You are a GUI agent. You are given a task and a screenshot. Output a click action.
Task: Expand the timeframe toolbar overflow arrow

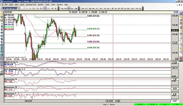(x=59, y=8)
